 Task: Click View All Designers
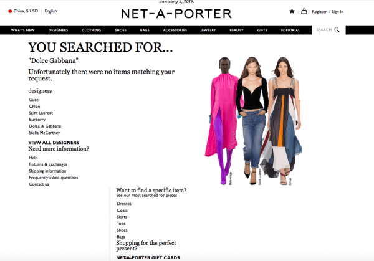[x=54, y=143]
